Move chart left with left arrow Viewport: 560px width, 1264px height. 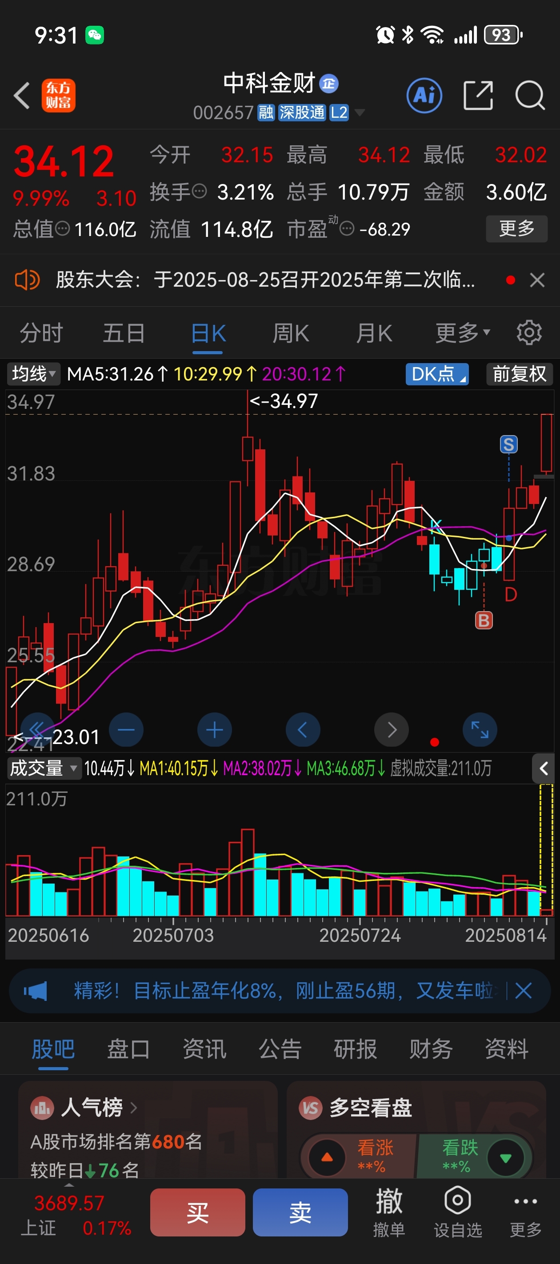(x=303, y=730)
